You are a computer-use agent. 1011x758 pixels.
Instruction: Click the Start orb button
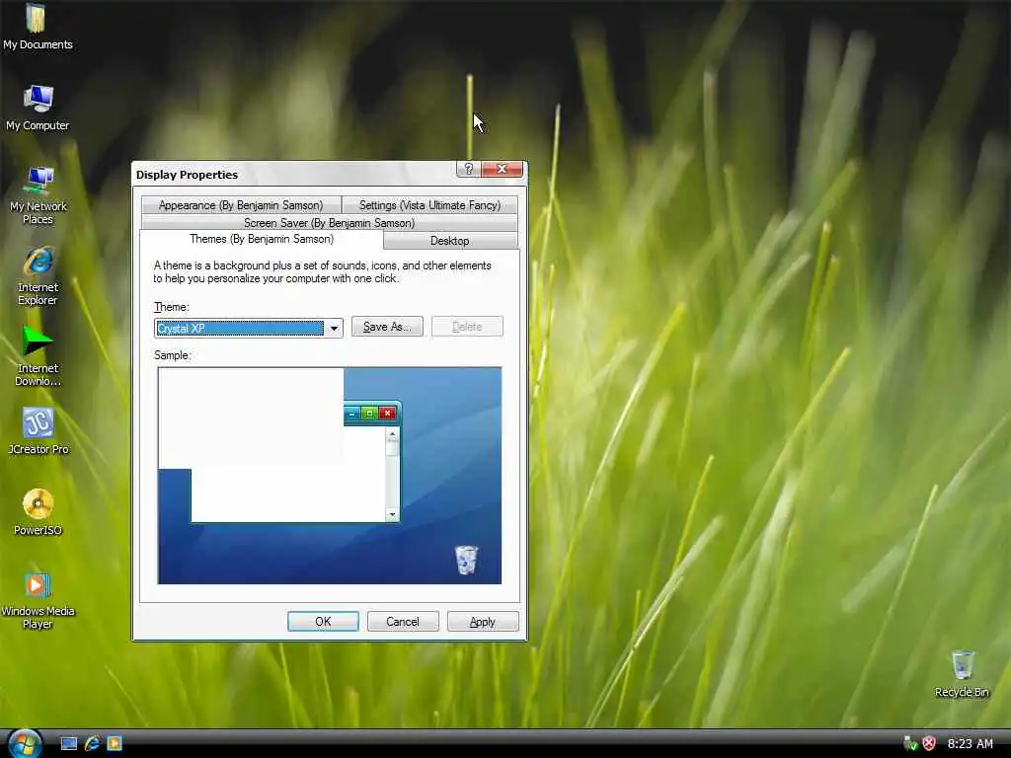coord(25,743)
